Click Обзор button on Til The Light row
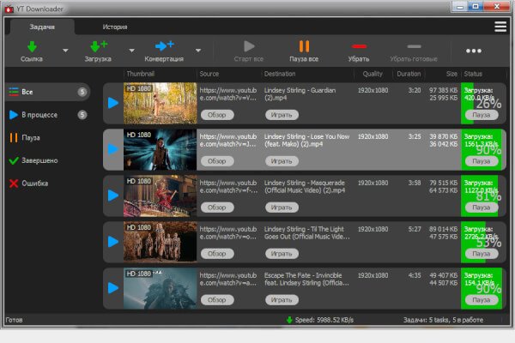The width and height of the screenshot is (515, 343). 217,254
